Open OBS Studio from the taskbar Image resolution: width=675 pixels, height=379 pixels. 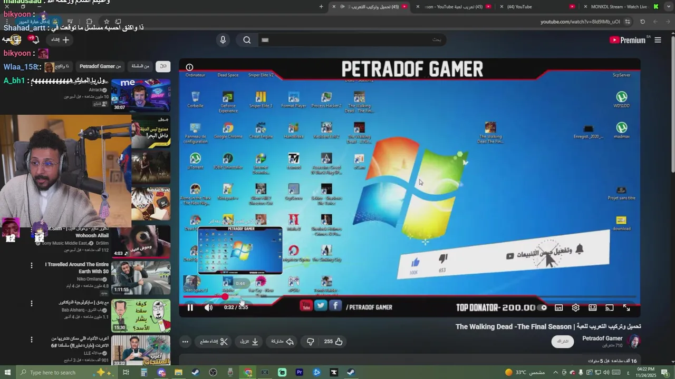pyautogui.click(x=213, y=372)
